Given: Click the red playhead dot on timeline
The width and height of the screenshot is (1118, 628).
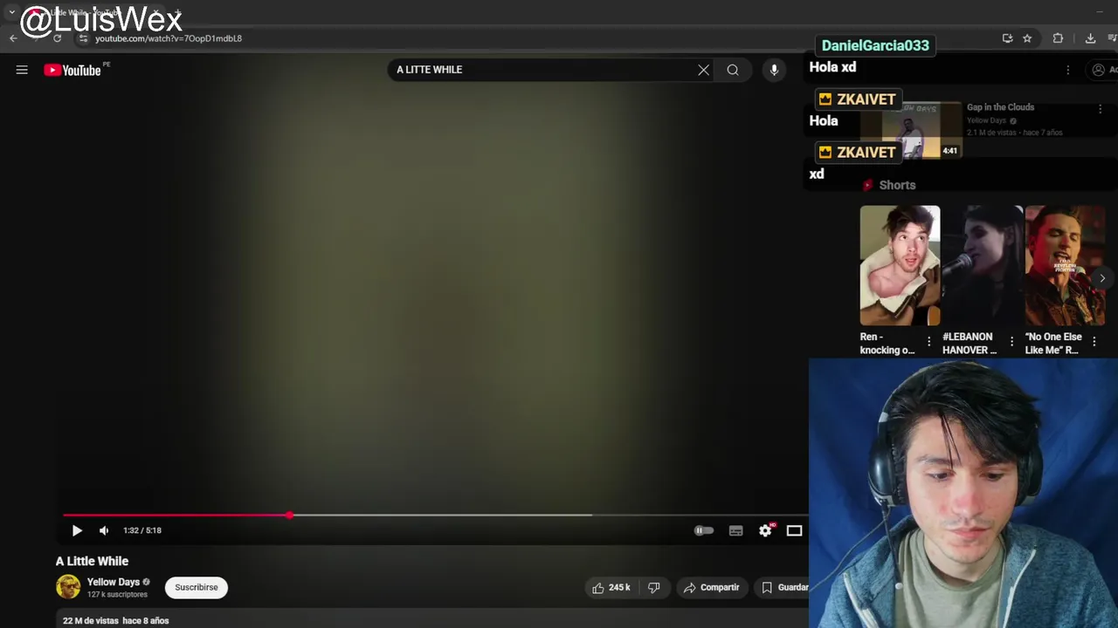Looking at the screenshot, I should pyautogui.click(x=289, y=515).
